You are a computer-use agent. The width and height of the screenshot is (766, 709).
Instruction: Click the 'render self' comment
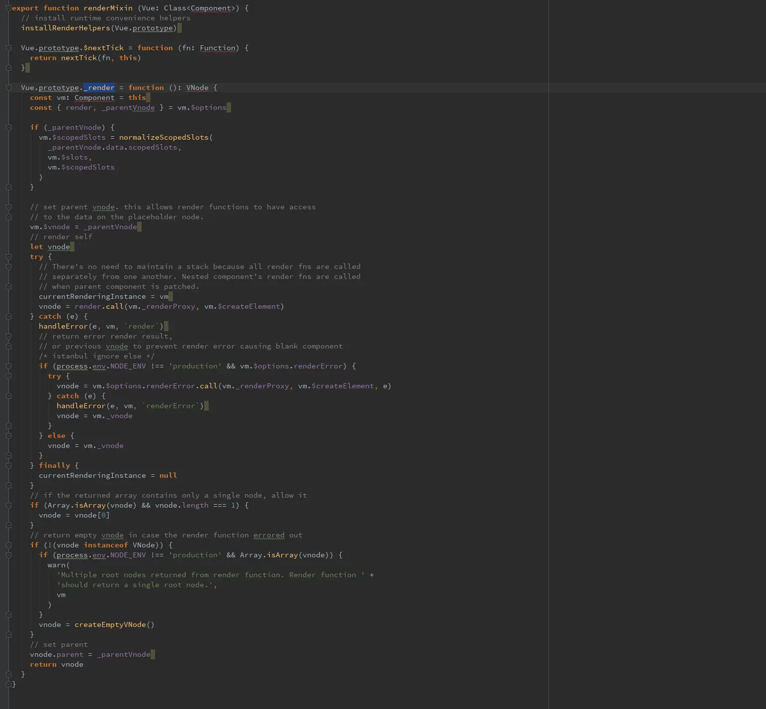pyautogui.click(x=61, y=237)
